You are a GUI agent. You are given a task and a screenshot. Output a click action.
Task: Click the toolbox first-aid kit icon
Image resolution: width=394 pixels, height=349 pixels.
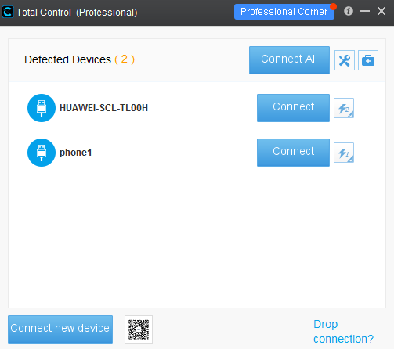coord(368,60)
